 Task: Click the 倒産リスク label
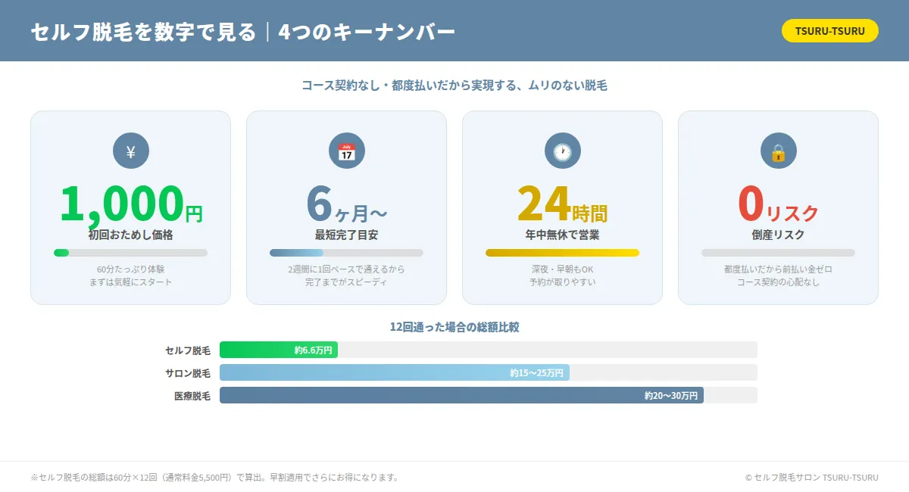click(x=778, y=235)
